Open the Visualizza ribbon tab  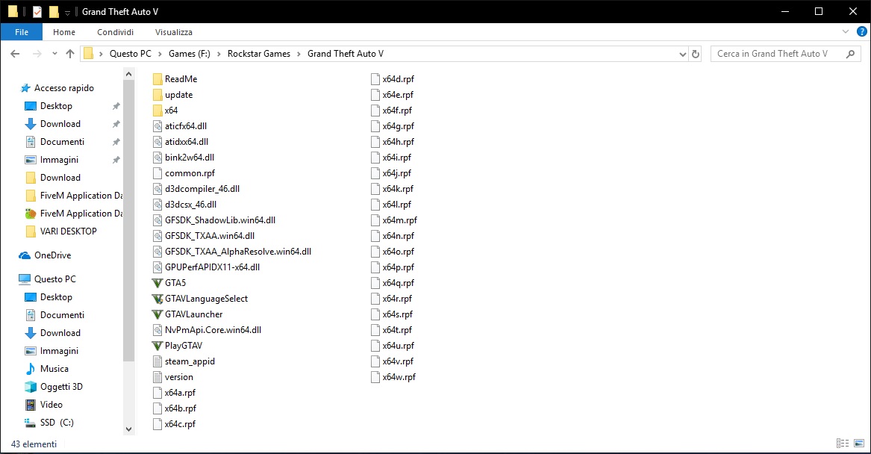click(x=174, y=32)
